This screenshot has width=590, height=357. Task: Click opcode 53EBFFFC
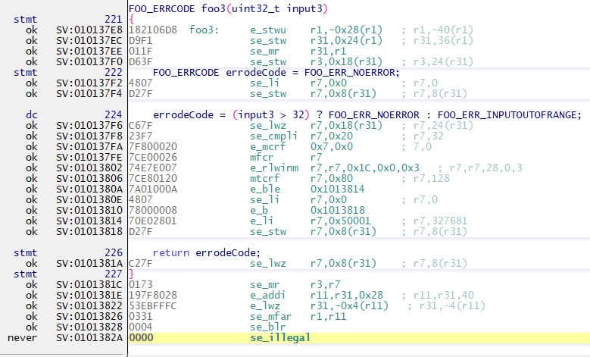(153, 305)
